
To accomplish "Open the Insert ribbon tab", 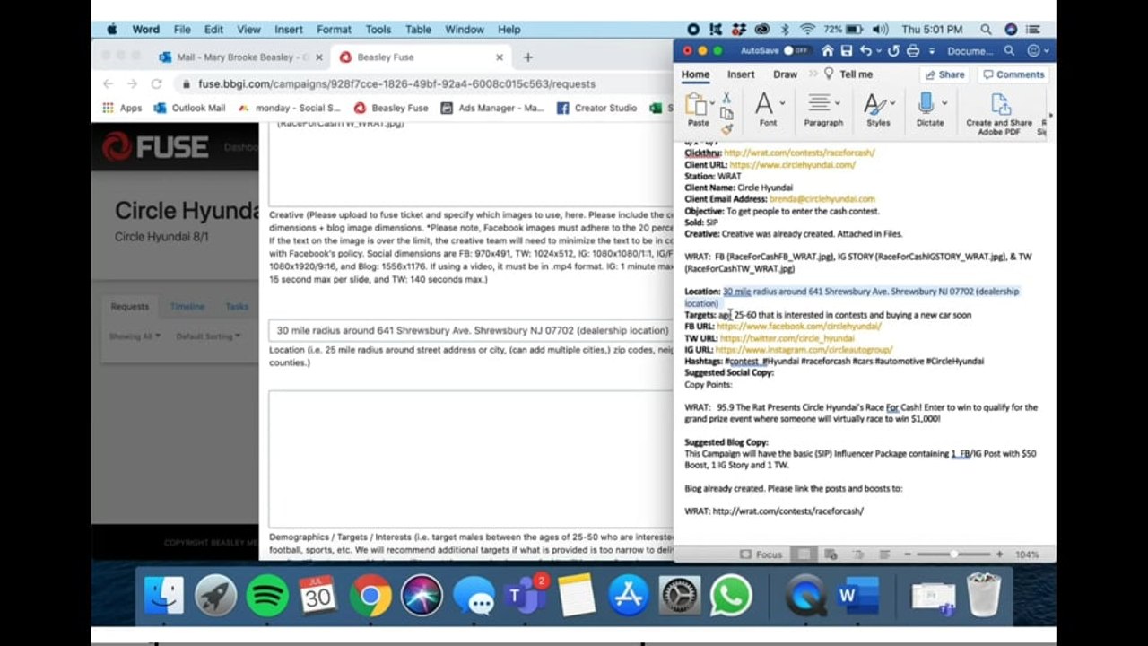I will [741, 74].
